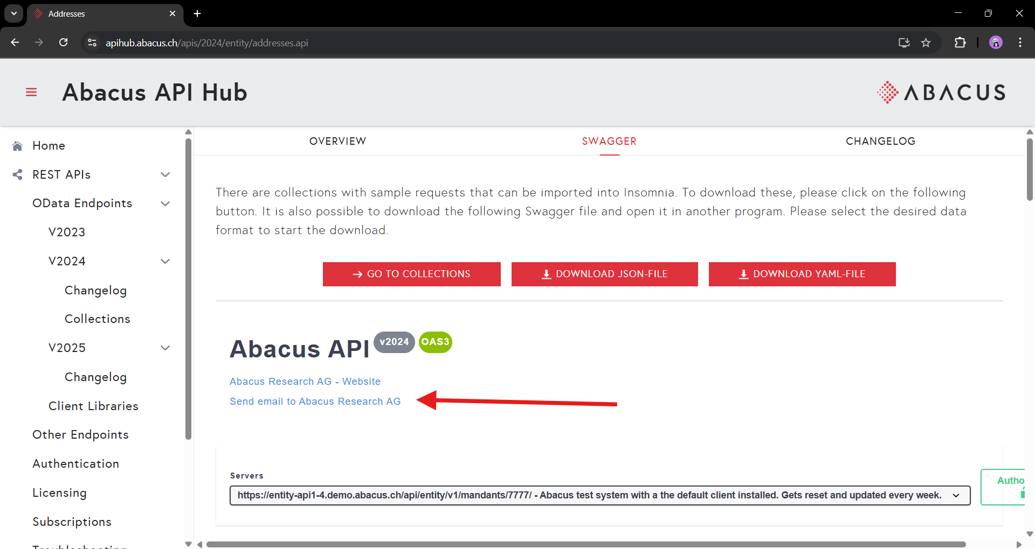Switch to the Overview tab
Screen dimensions: 1035x549
coord(337,141)
